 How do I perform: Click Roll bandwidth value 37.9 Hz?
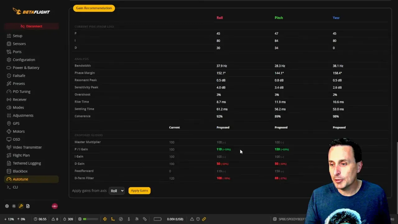coord(222,66)
